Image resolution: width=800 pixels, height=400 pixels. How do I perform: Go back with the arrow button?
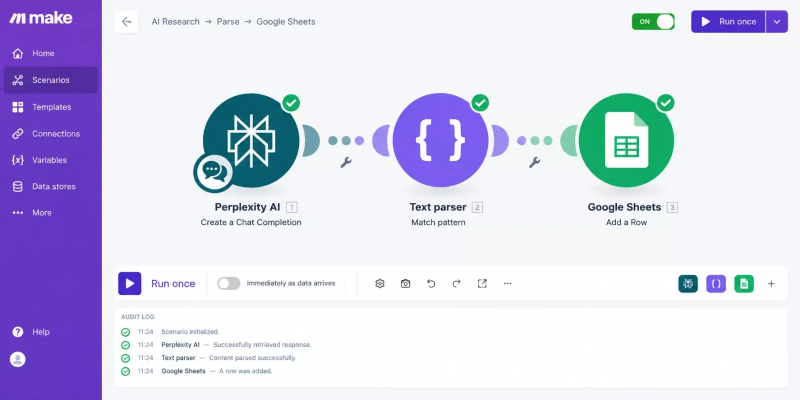126,21
